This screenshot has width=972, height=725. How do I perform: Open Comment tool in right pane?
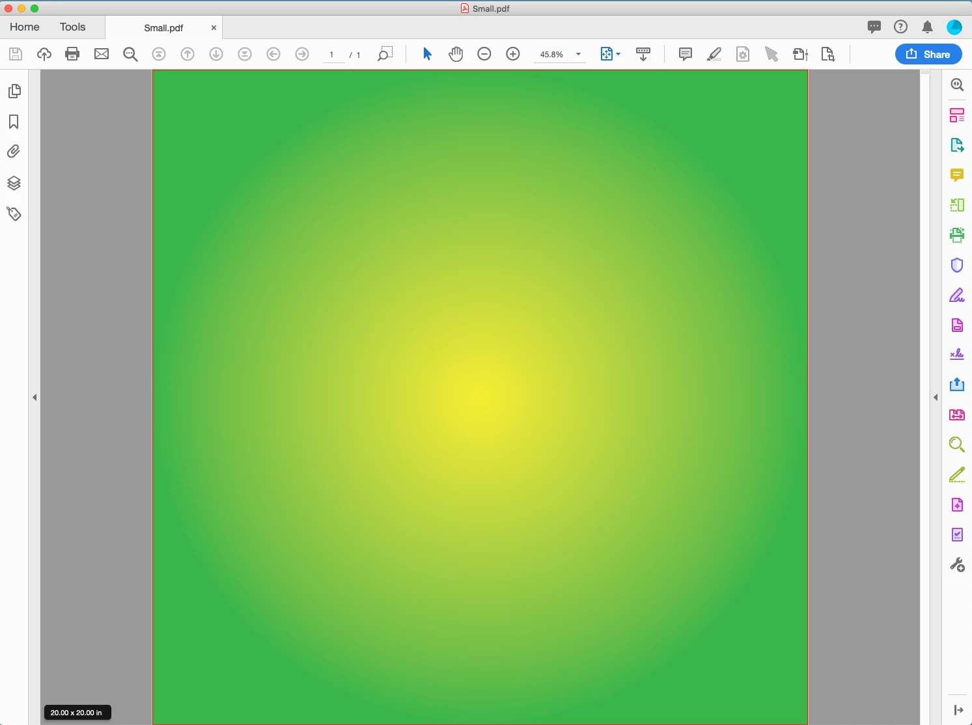[x=957, y=175]
